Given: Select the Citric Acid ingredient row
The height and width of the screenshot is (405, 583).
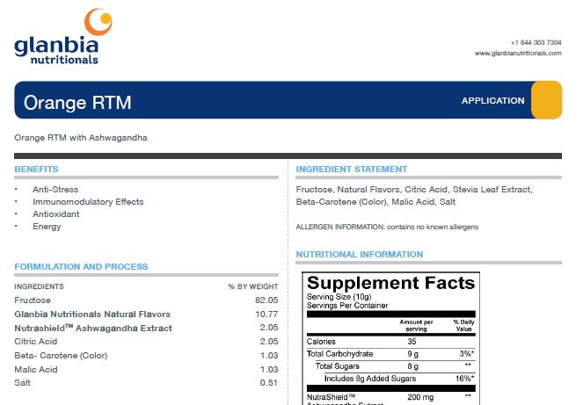Looking at the screenshot, I should pos(146,342).
